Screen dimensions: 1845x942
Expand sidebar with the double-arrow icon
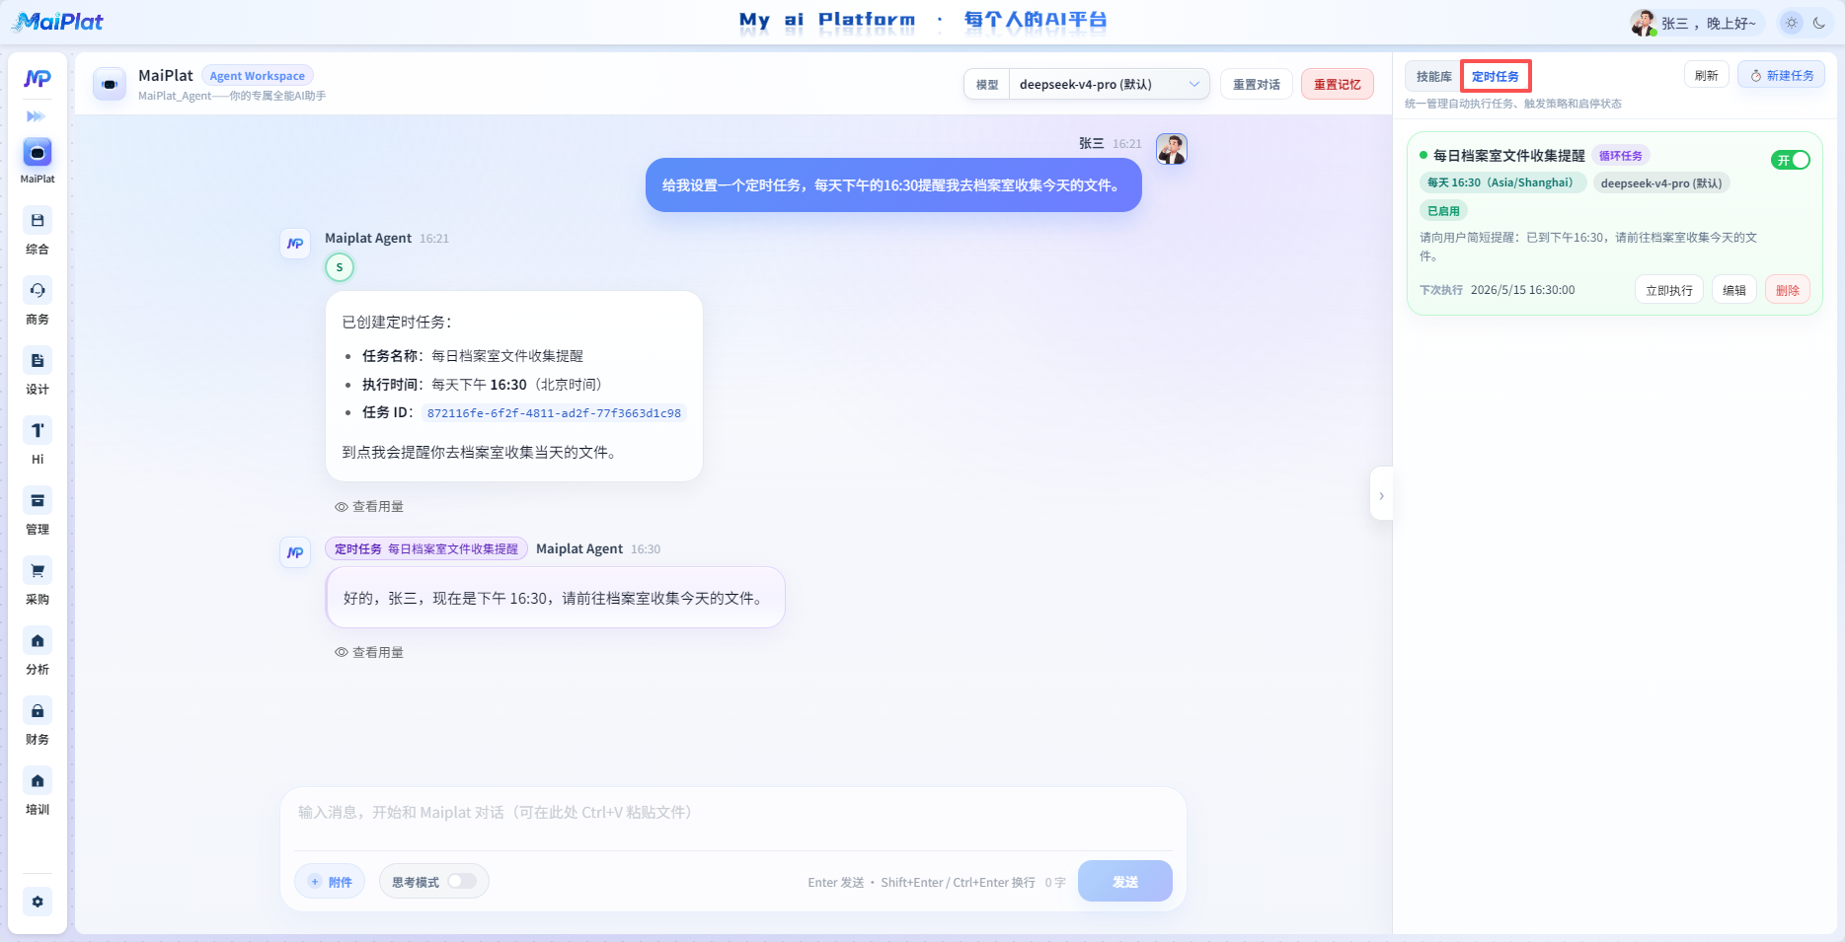[x=37, y=116]
